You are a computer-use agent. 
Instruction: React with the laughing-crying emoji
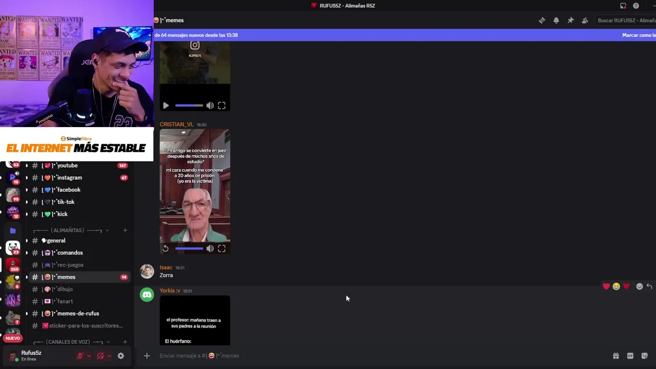(x=616, y=286)
